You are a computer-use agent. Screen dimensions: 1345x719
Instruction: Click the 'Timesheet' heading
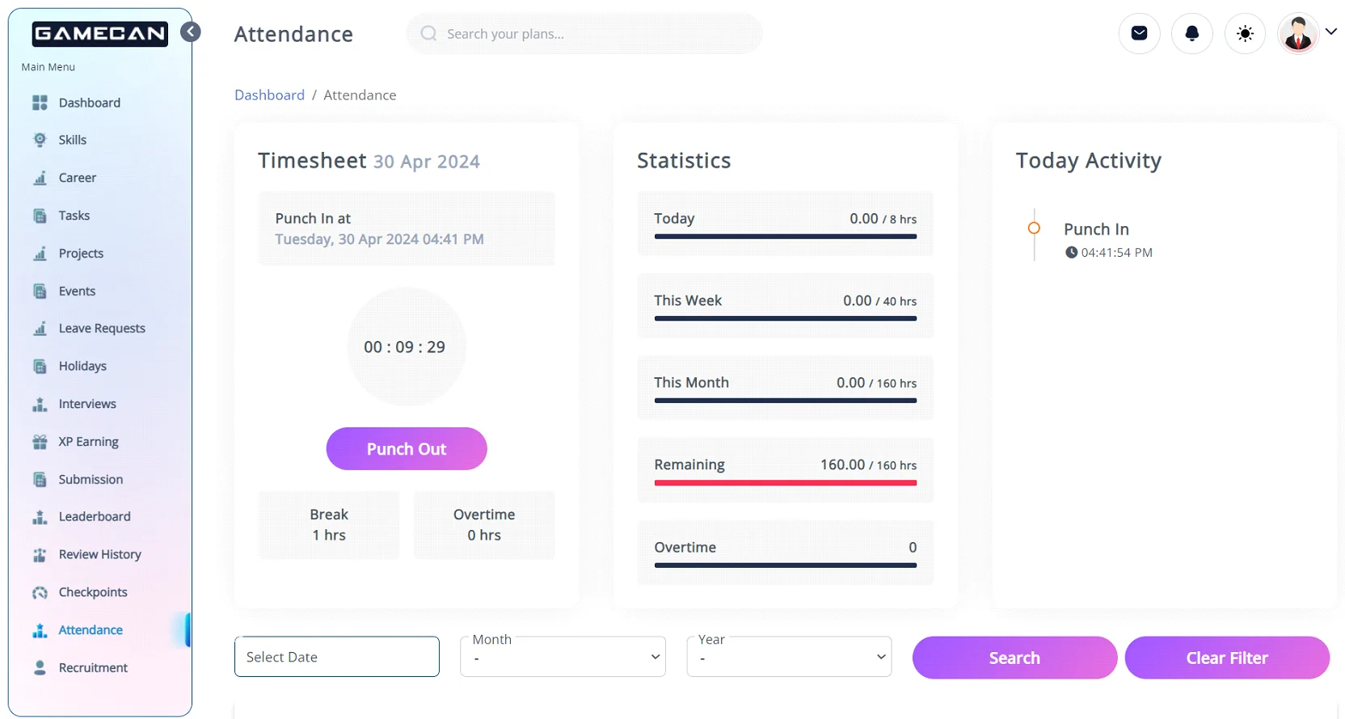pos(312,161)
